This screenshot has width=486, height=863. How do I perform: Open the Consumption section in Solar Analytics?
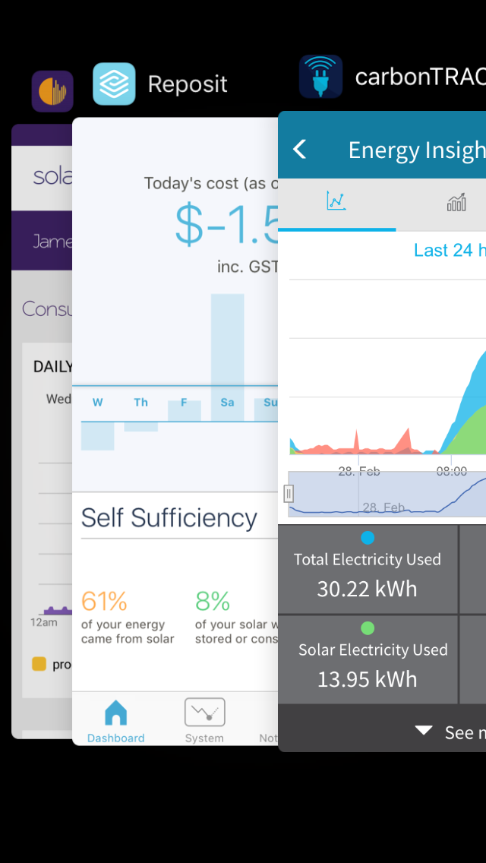44,308
